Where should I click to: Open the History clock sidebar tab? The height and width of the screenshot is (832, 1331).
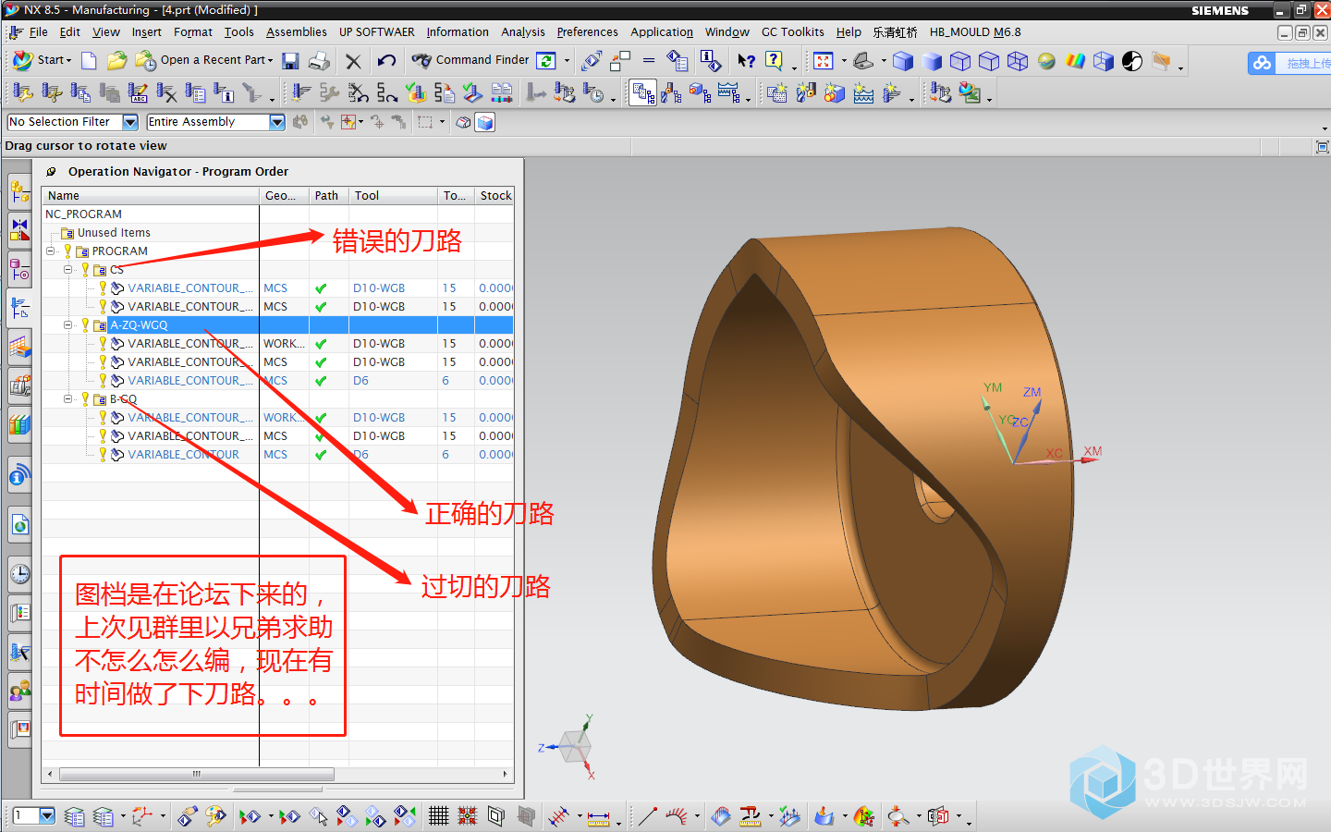(x=19, y=574)
